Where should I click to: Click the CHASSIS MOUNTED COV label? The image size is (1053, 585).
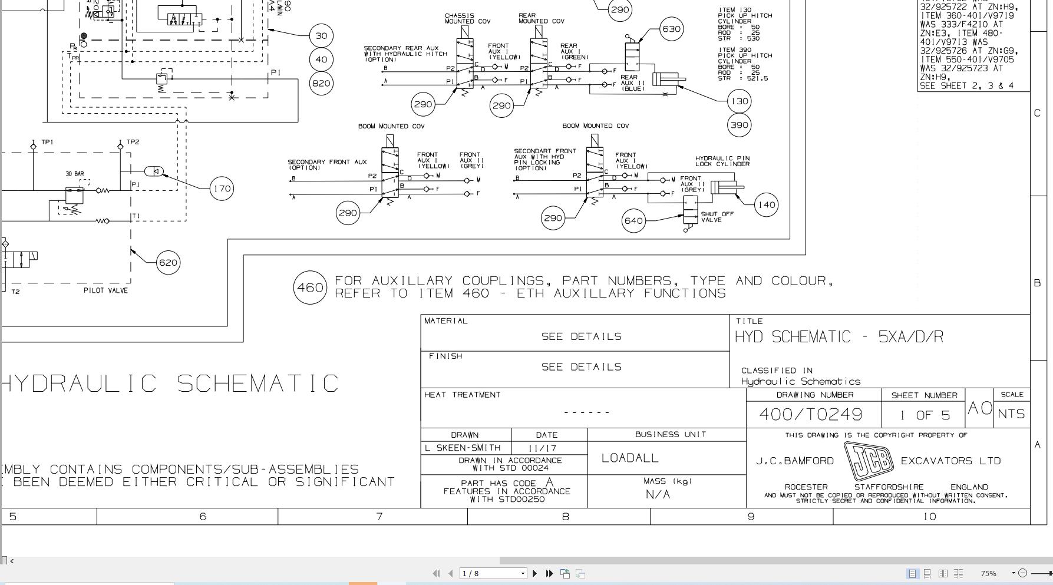click(x=467, y=19)
